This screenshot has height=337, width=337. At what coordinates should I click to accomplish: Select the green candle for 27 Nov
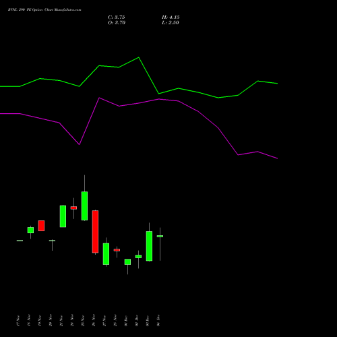tap(106, 254)
